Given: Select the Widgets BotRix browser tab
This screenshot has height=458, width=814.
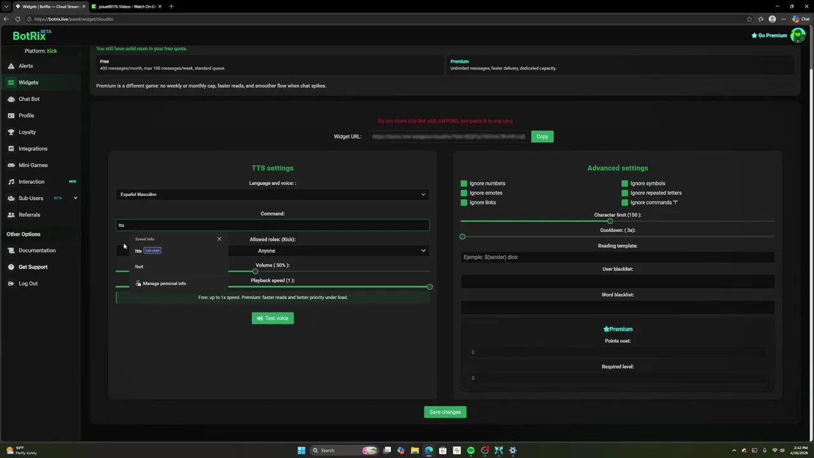Looking at the screenshot, I should coord(50,6).
